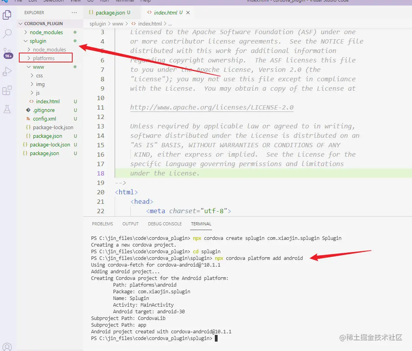The width and height of the screenshot is (412, 351).
Task: Expand the top-level node_modules folder
Action: [46, 32]
